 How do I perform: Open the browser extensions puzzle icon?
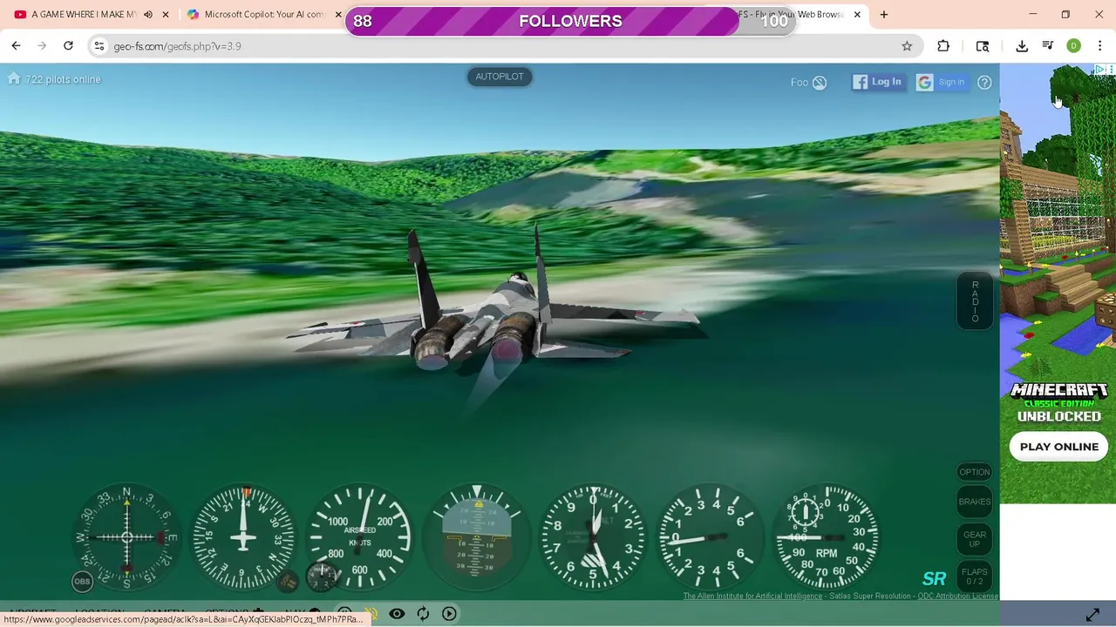point(943,46)
